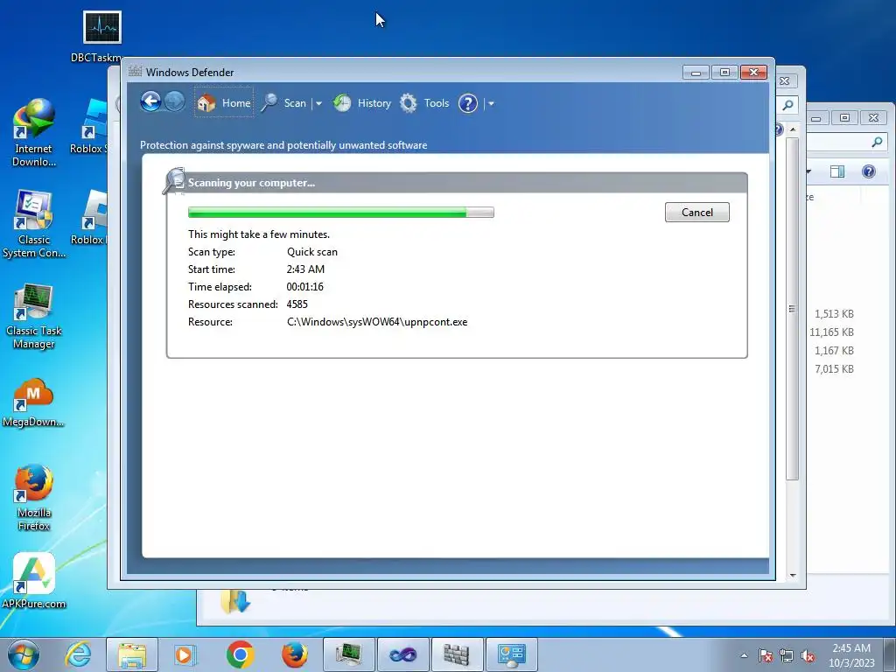Screen dimensions: 896x672
Task: Open Windows Media Player from the taskbar
Action: coord(185,654)
